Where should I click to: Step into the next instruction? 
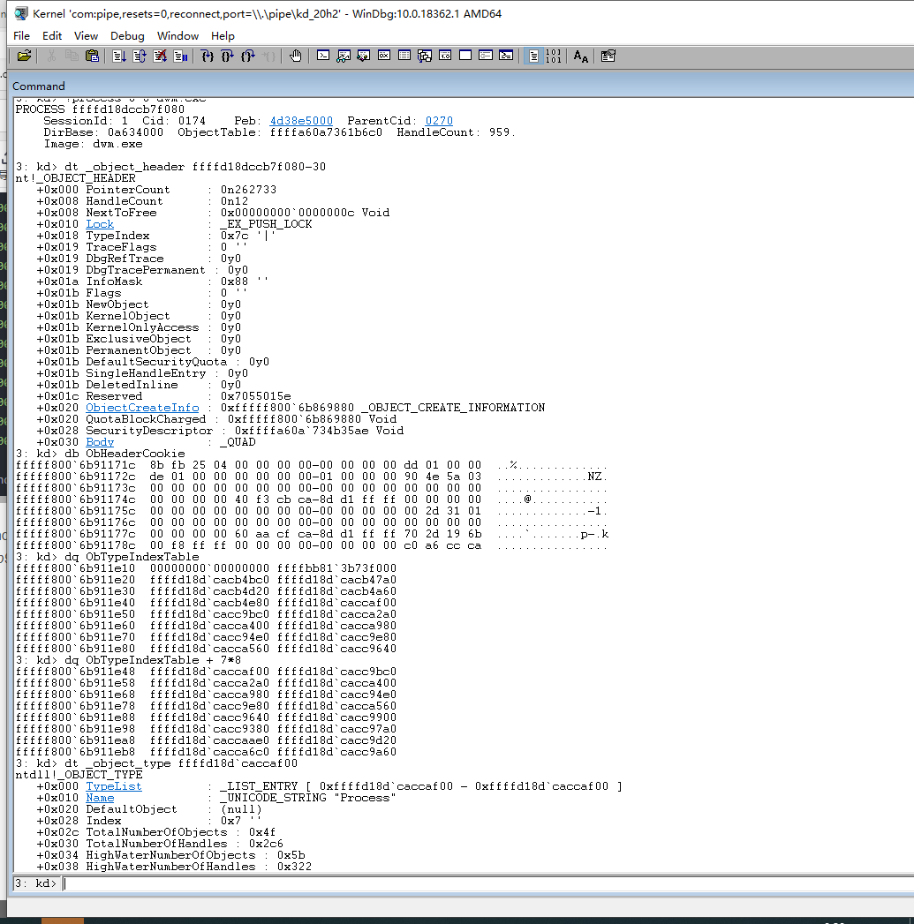205,55
